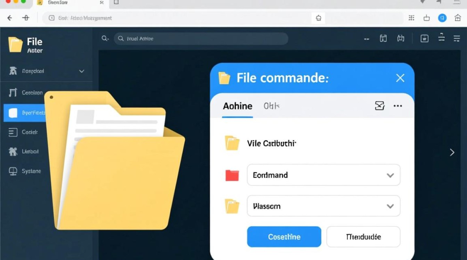
Task: Click the white Mendudde button
Action: point(363,237)
